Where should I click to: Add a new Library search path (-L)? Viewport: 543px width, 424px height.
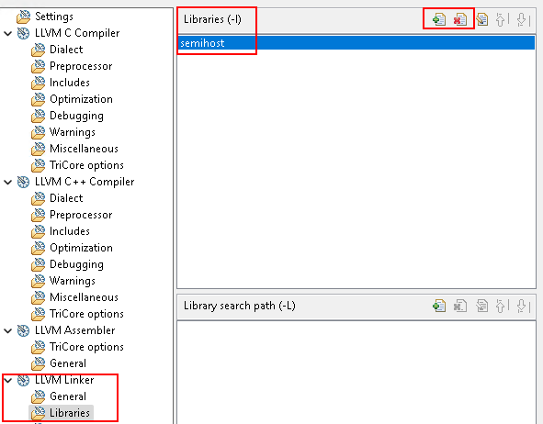439,306
